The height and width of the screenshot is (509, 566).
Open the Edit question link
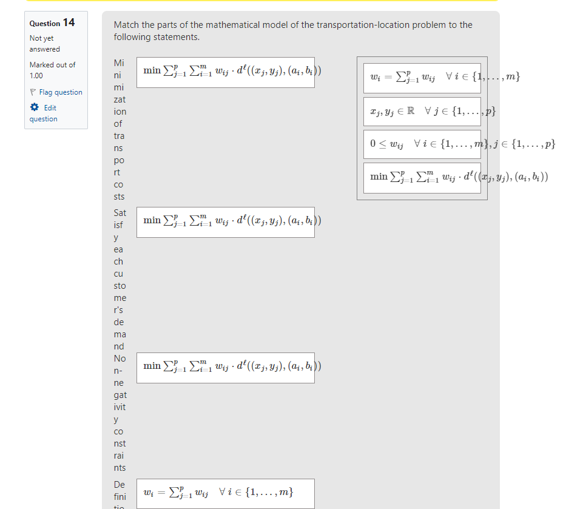pyautogui.click(x=43, y=113)
